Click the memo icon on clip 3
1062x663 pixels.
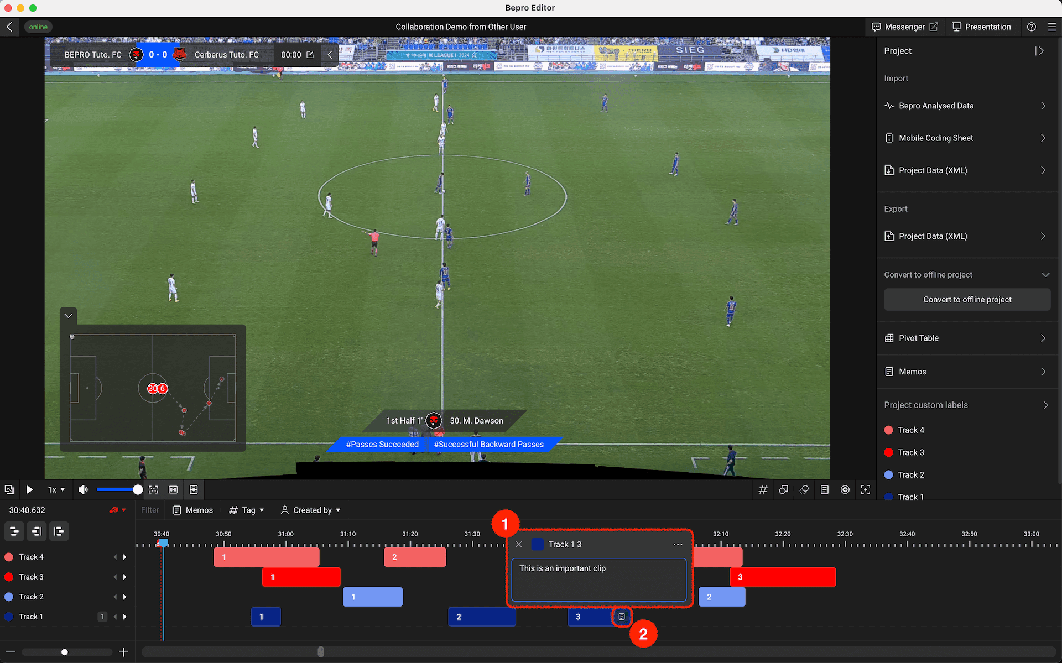coord(622,617)
